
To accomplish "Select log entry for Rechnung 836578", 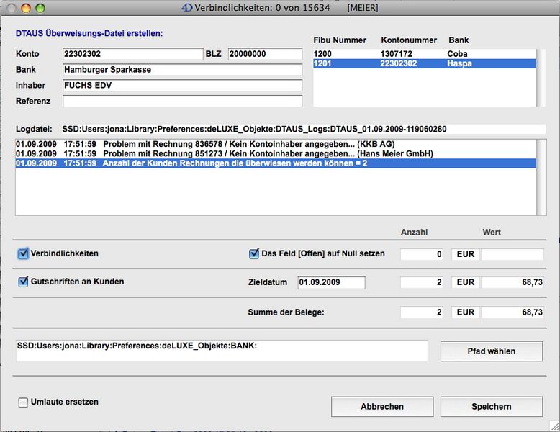I will (274, 145).
